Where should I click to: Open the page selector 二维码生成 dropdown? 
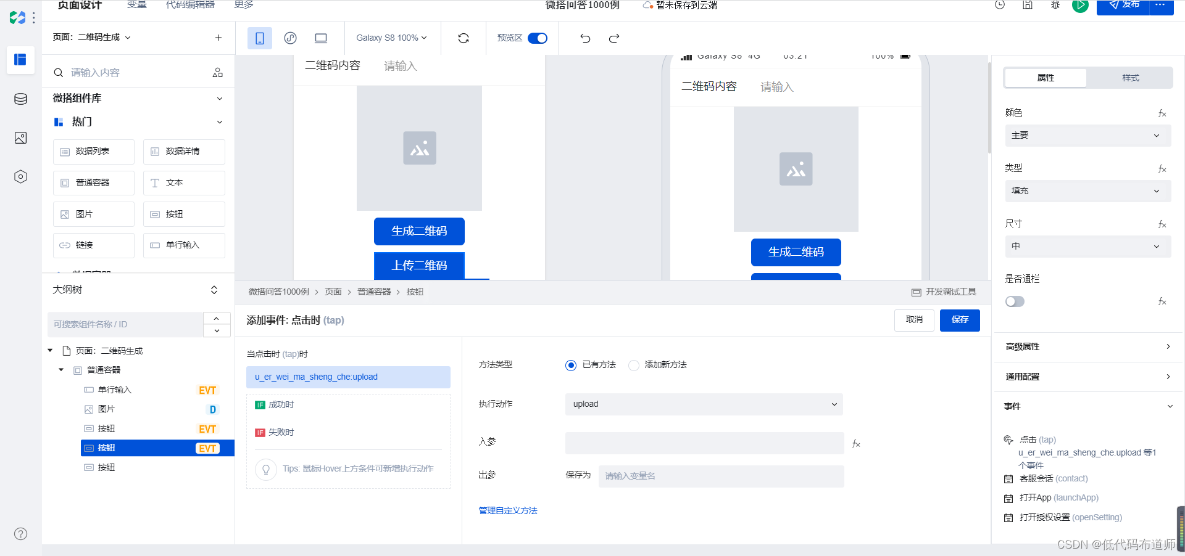coord(93,38)
